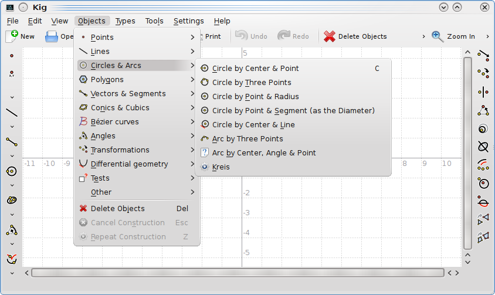Expand the dropdown below the Conic tool
This screenshot has width=495, height=295.
tap(12, 215)
